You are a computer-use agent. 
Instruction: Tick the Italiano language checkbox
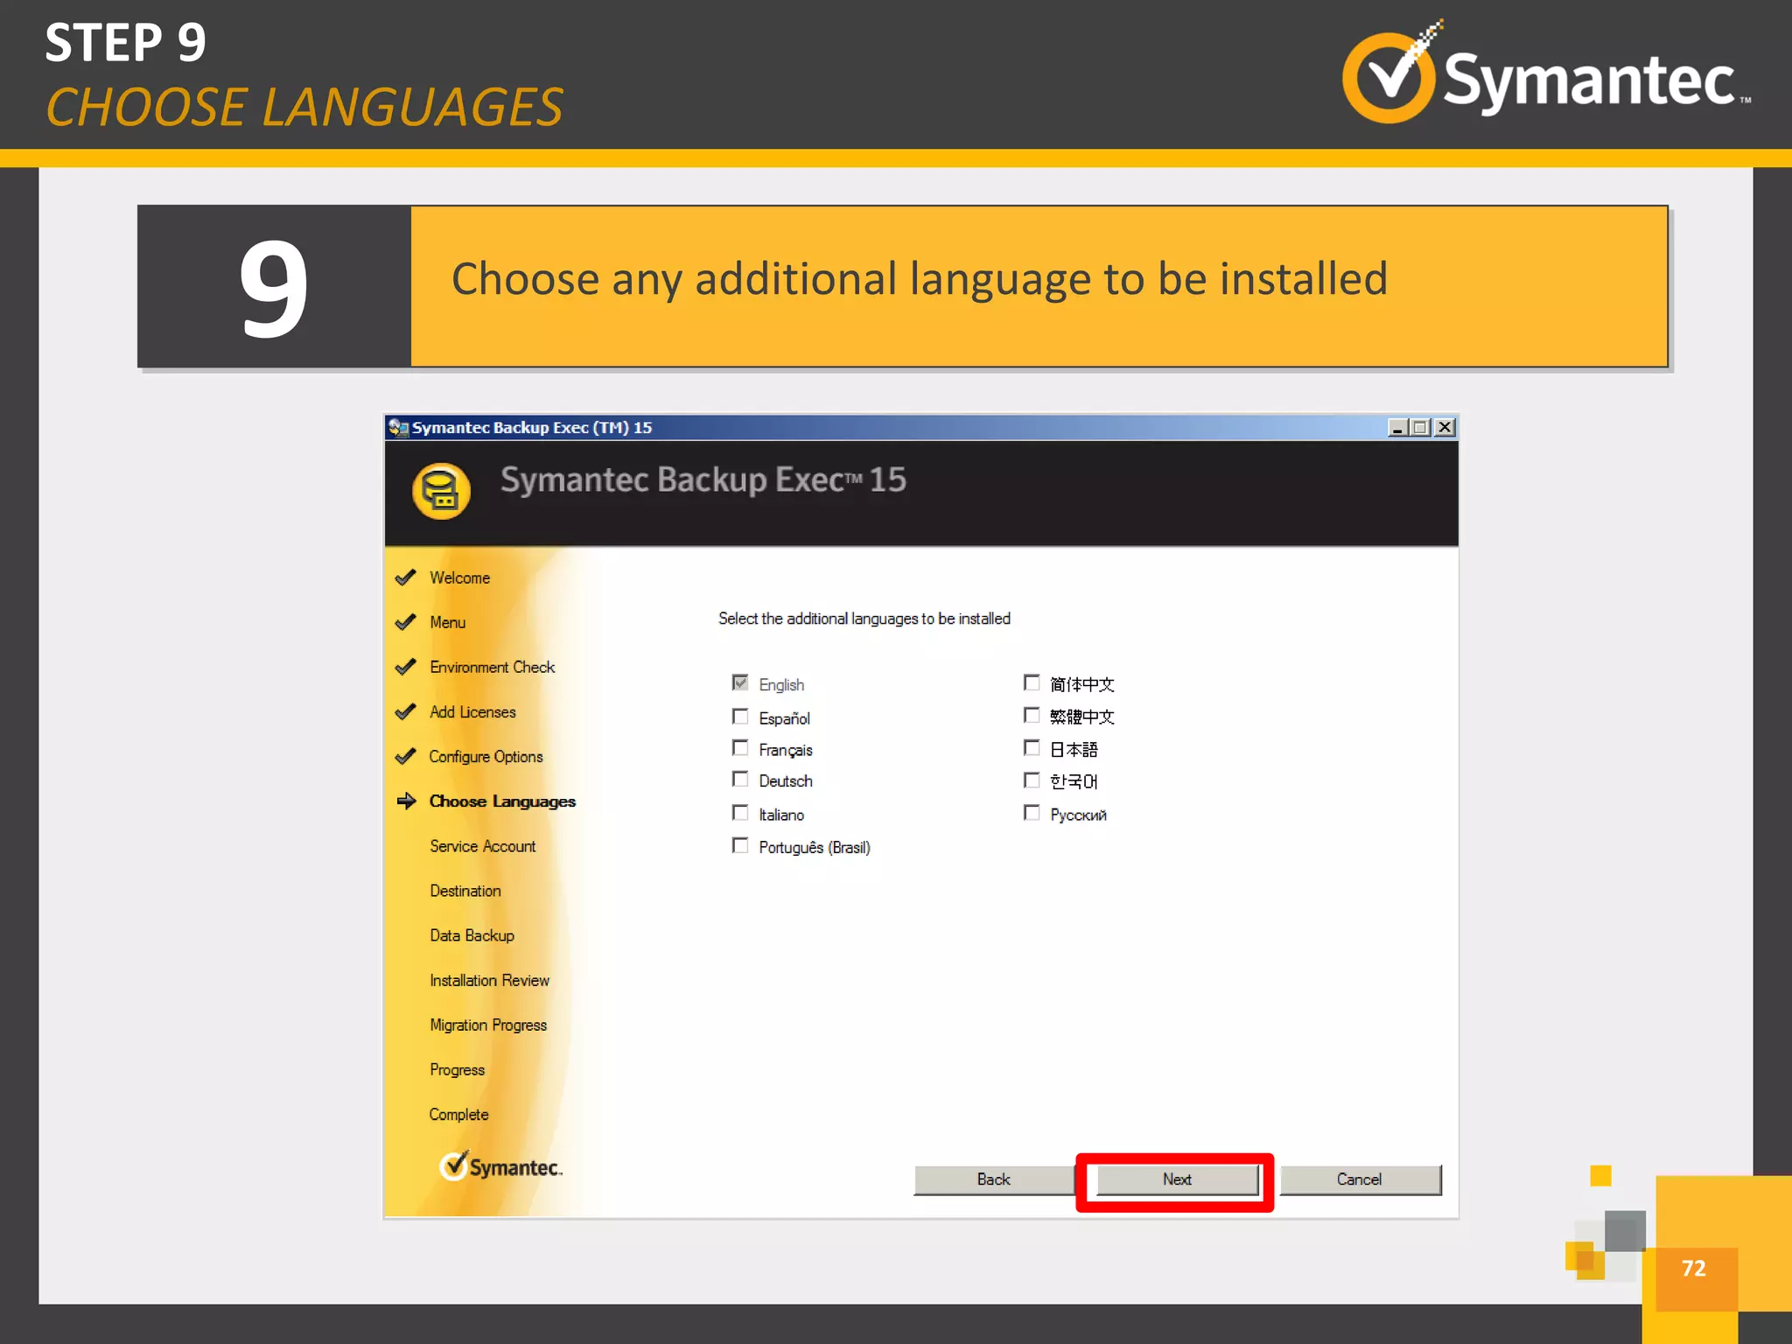point(740,813)
